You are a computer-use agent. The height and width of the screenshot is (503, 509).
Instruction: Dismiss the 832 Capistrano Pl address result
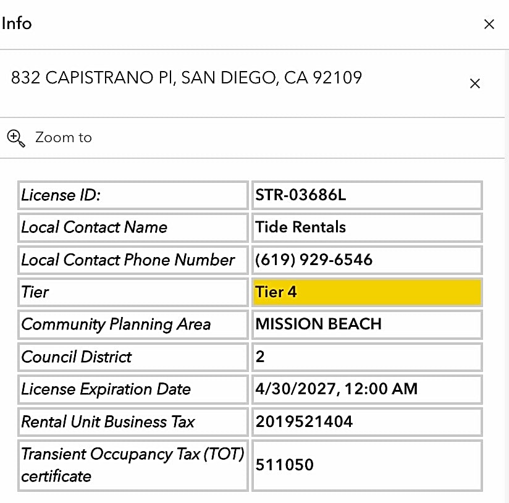pyautogui.click(x=474, y=83)
